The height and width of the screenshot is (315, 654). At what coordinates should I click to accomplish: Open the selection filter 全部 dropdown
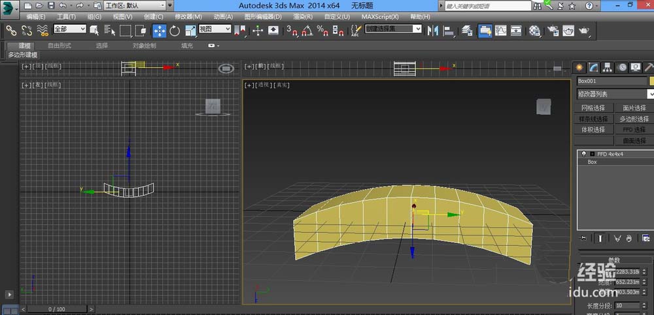point(69,29)
